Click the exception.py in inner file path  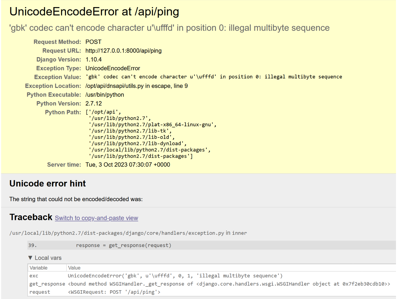[128, 233]
